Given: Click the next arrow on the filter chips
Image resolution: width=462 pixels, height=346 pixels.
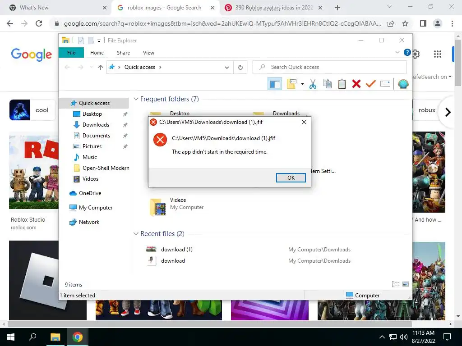Looking at the screenshot, I should point(448,112).
